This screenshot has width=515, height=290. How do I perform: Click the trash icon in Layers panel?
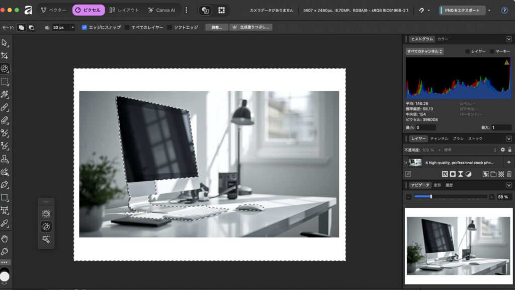tap(509, 174)
